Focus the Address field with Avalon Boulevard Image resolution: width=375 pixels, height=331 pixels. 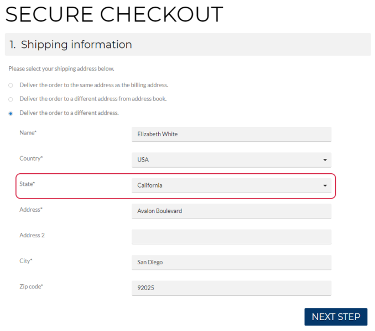tap(231, 211)
